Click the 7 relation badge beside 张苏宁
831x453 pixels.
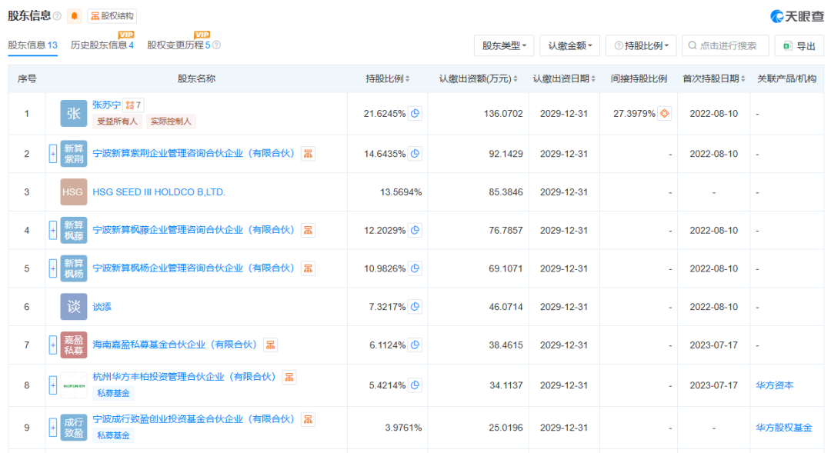pyautogui.click(x=133, y=105)
